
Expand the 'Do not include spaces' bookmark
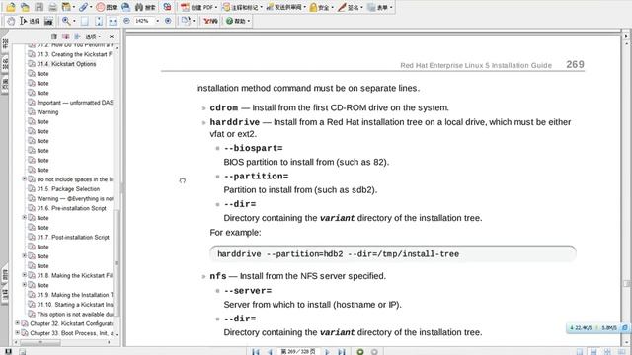tap(24, 179)
